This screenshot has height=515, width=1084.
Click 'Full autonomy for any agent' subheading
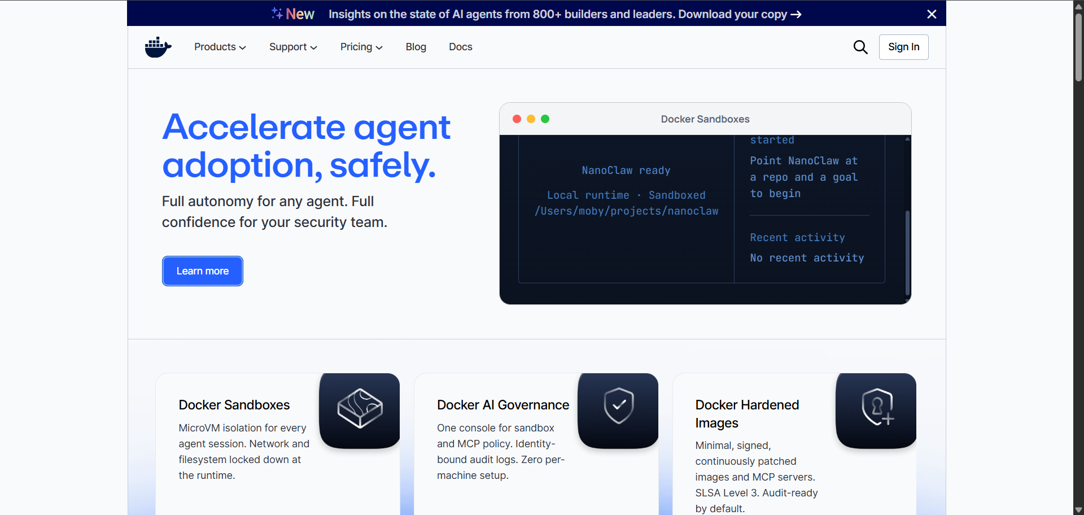pyautogui.click(x=274, y=212)
